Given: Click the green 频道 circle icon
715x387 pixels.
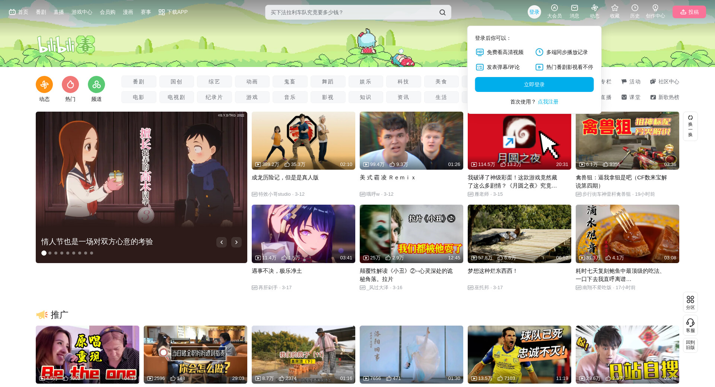Looking at the screenshot, I should 96,85.
